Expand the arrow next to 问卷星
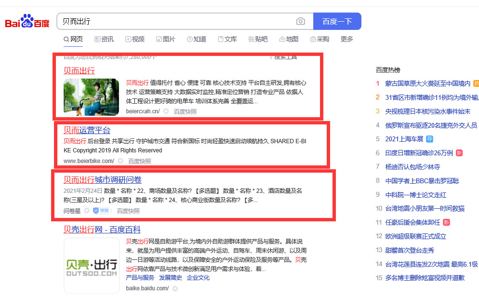The width and height of the screenshot is (479, 298). point(87,211)
